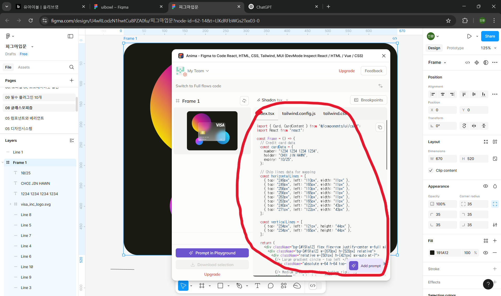Open browser tab search dropdown
The width and height of the screenshot is (501, 296).
point(7,7)
